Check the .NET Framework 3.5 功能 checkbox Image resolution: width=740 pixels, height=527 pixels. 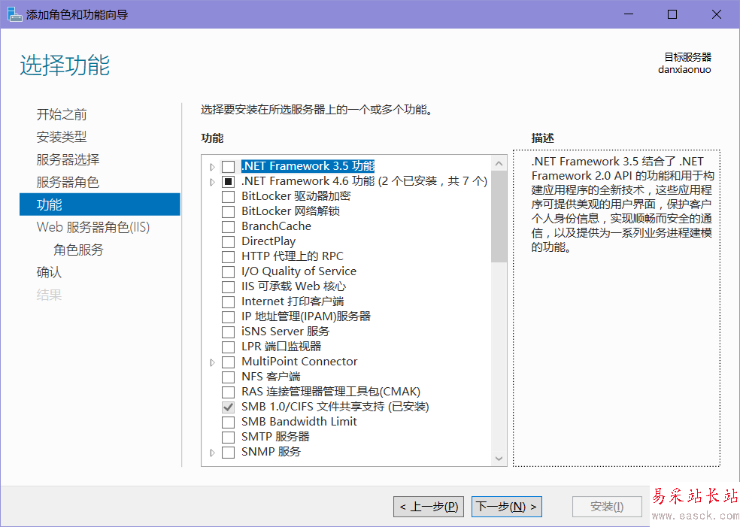[229, 167]
